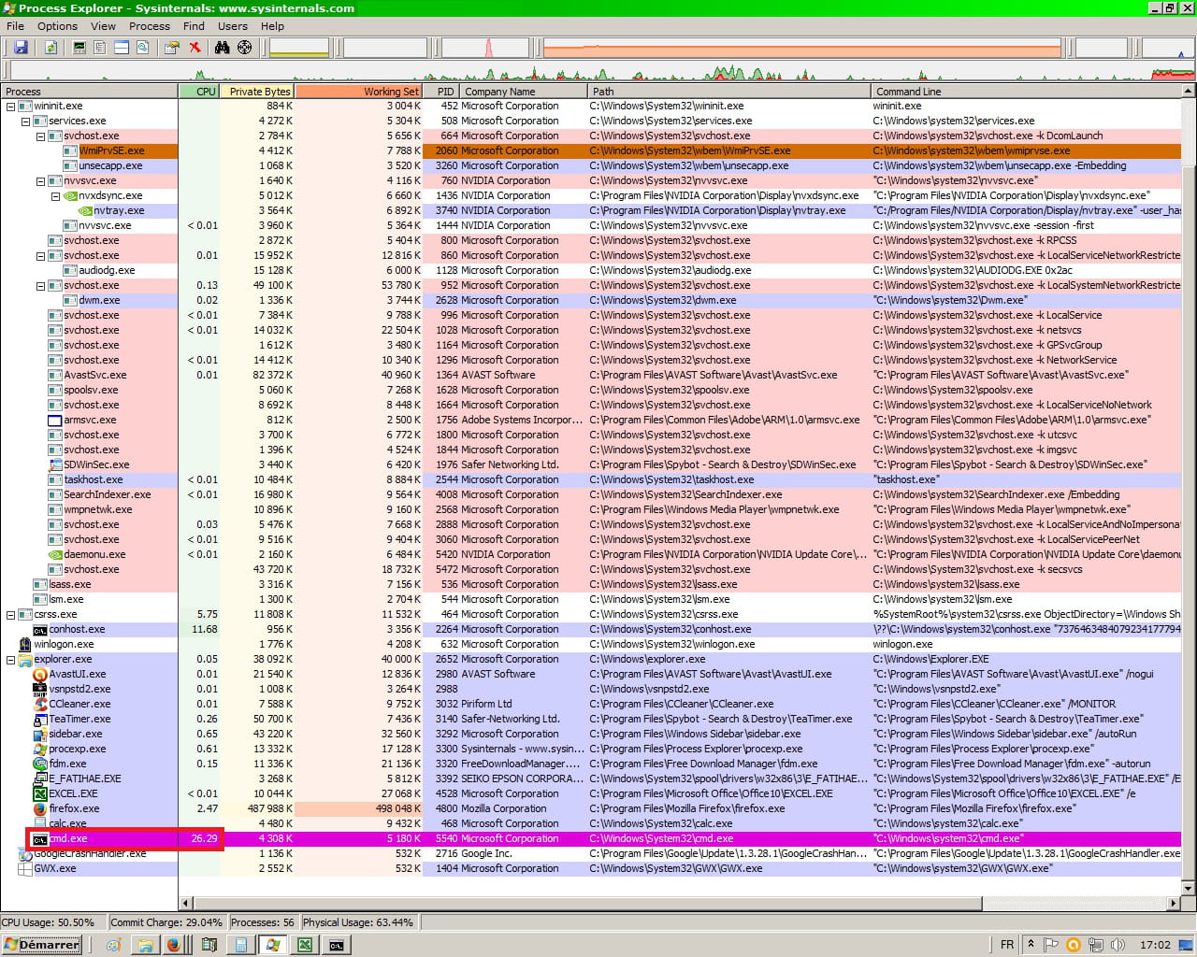Click the Kill Process red X icon
Image resolution: width=1197 pixels, height=957 pixels.
point(195,48)
